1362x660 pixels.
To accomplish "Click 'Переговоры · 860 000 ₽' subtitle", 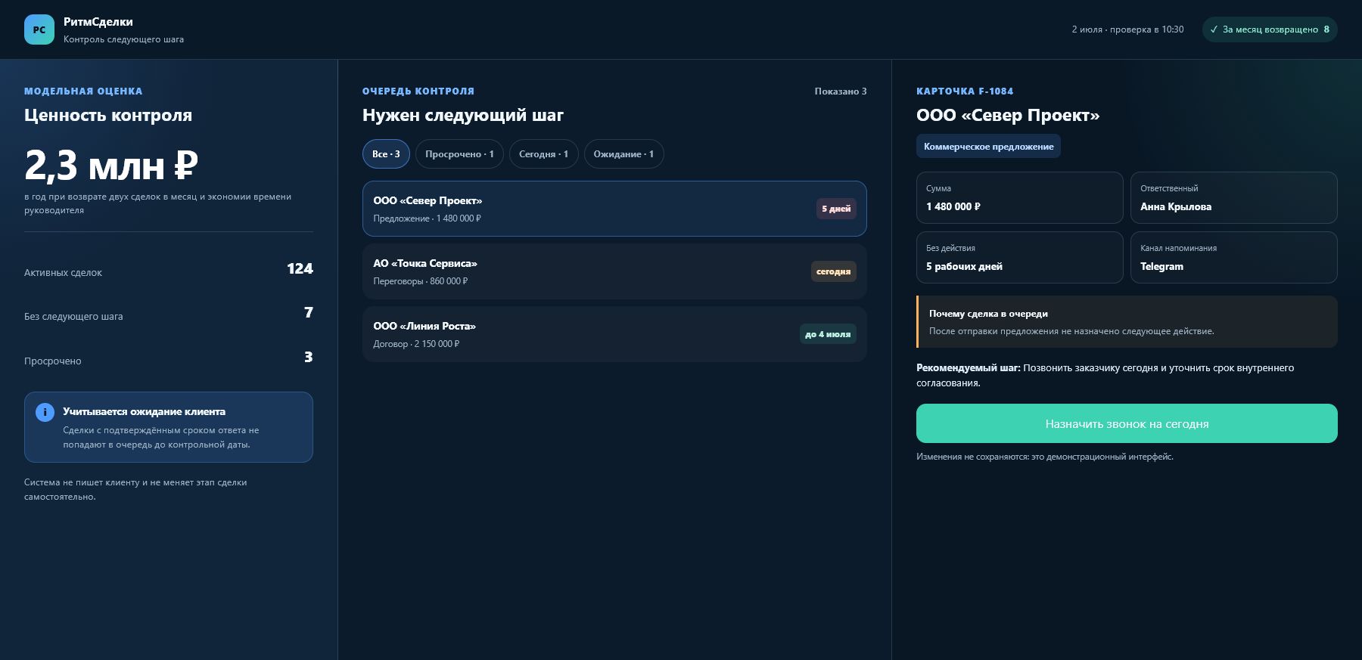I will (421, 281).
